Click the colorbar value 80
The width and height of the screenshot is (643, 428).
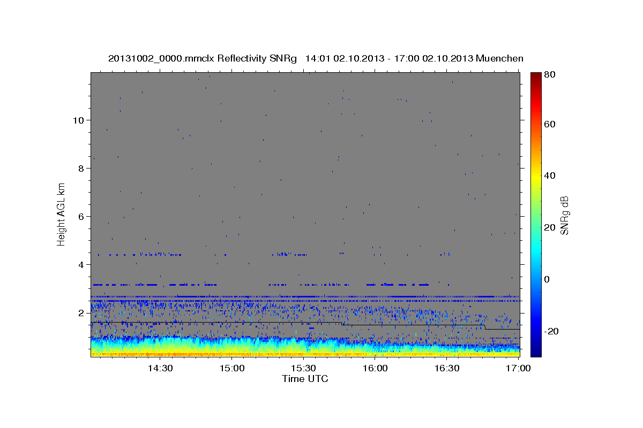551,75
